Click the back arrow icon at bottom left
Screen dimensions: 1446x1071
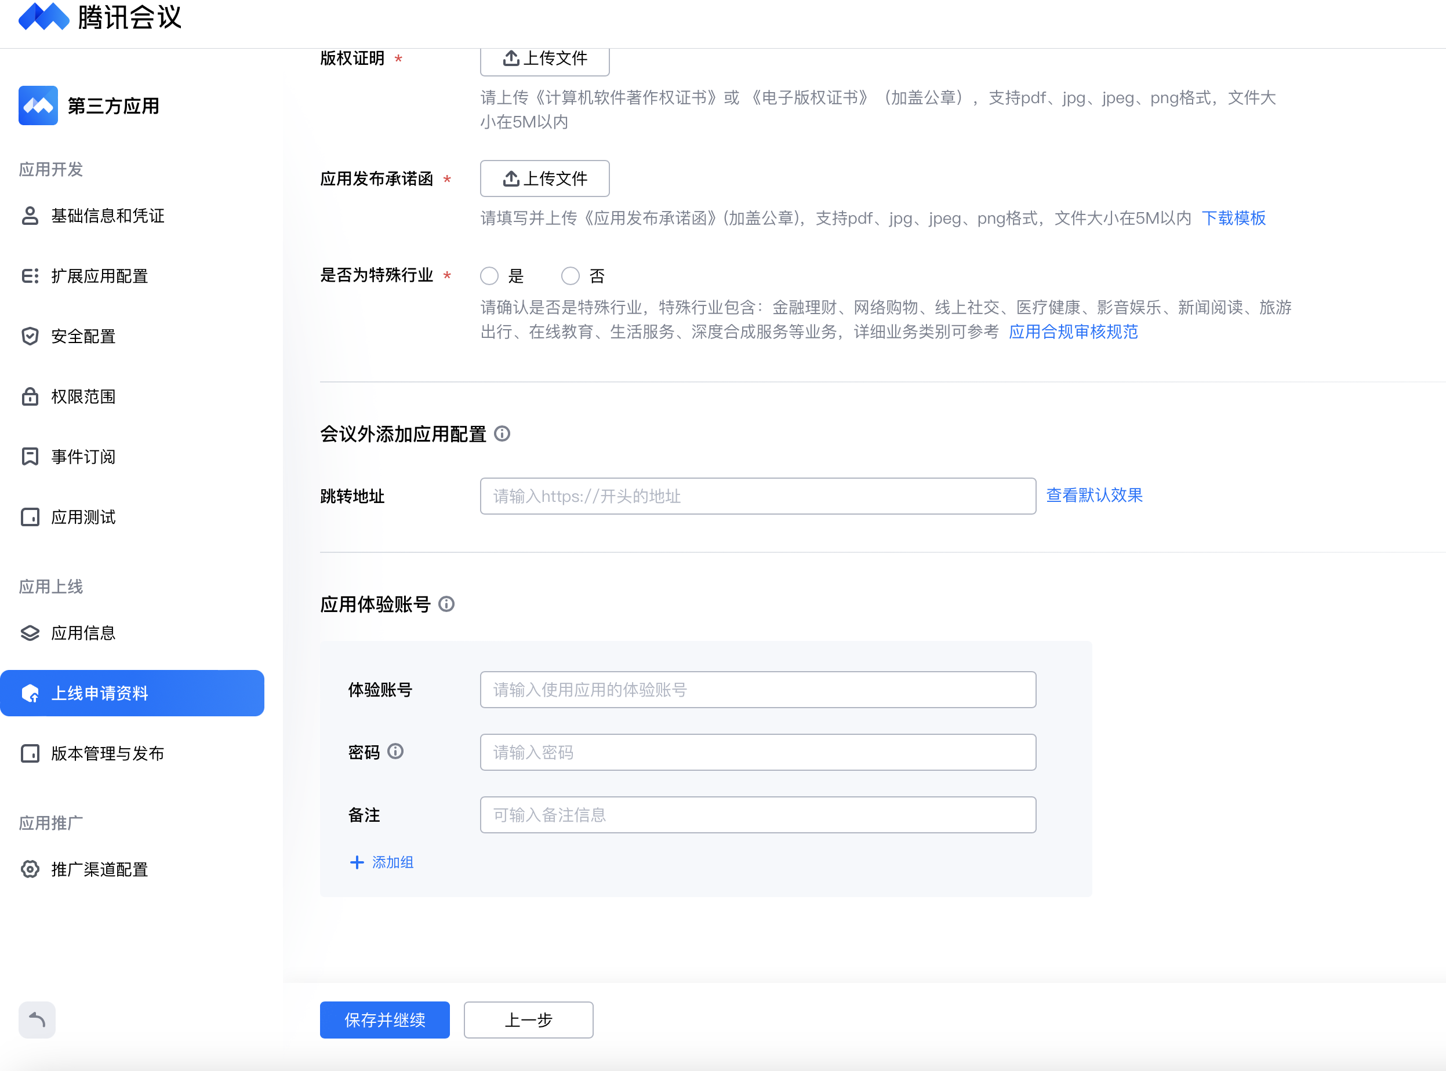click(x=37, y=1020)
